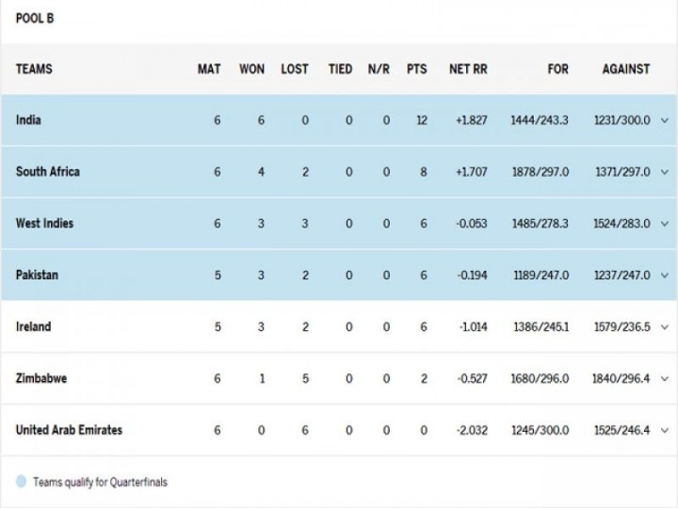
Task: Select the Zimbabwe team name
Action: pos(41,378)
